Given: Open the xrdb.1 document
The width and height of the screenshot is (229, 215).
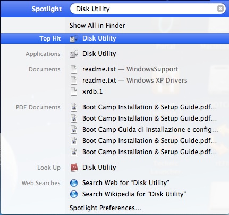Looking at the screenshot, I should (x=92, y=92).
